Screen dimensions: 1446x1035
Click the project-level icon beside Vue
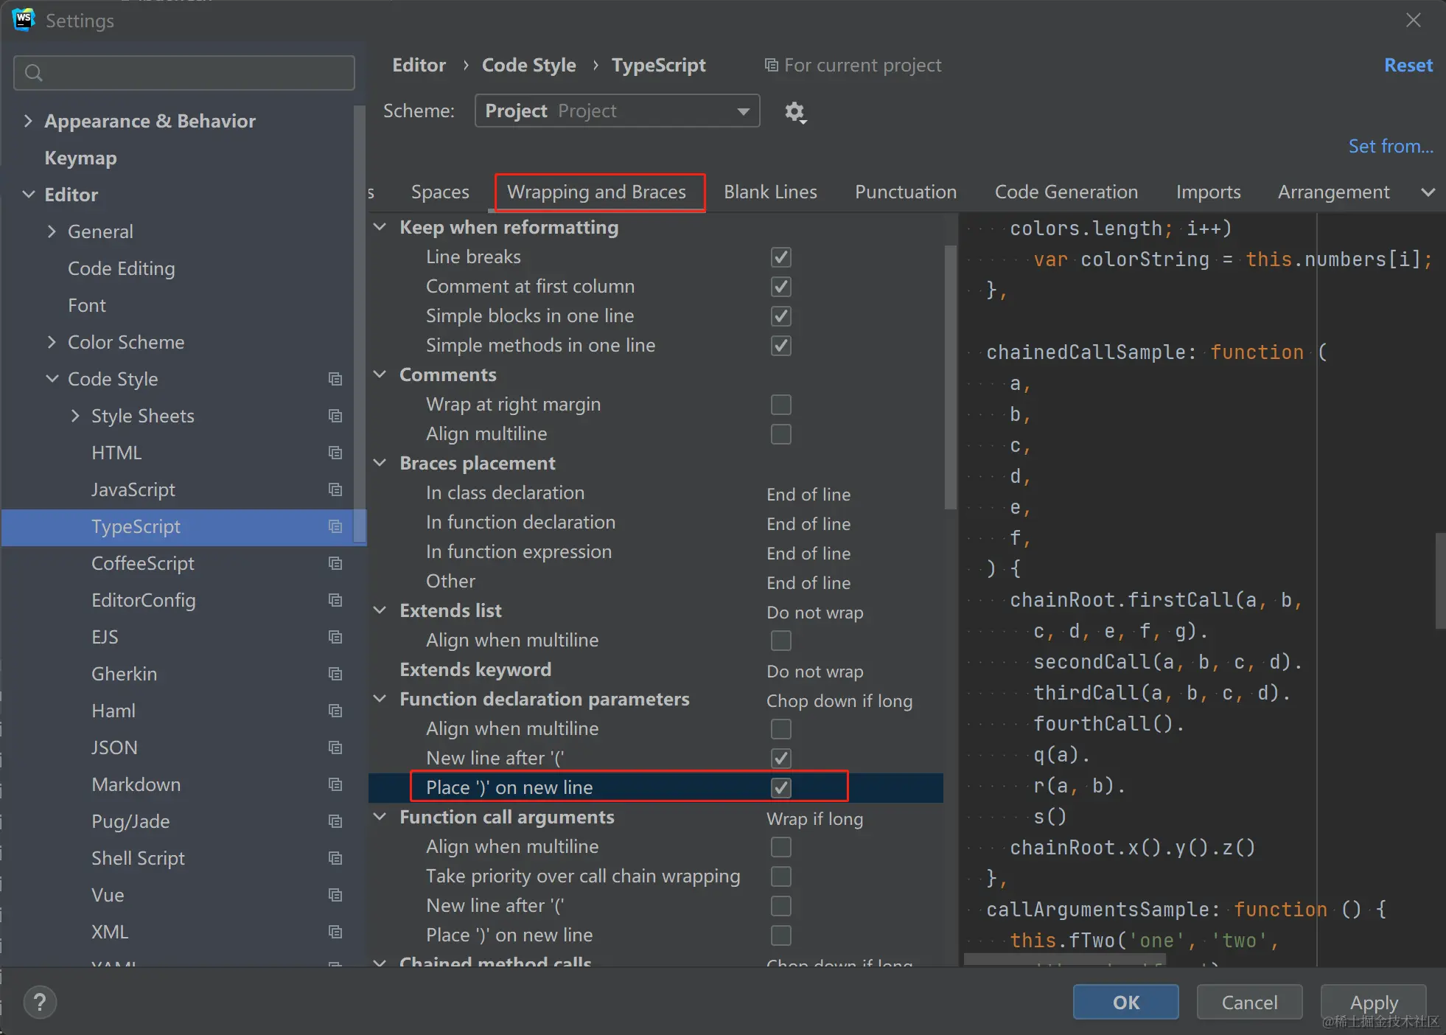335,895
